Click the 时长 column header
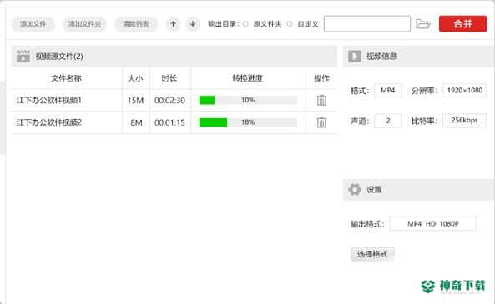Viewport: 495px width, 304px height. click(x=169, y=78)
